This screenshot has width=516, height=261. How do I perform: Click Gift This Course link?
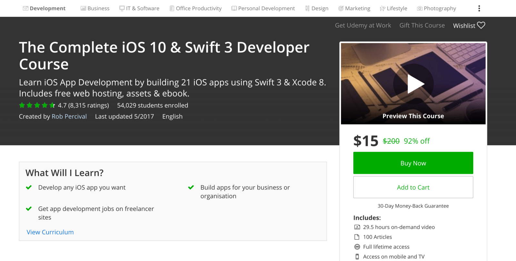pos(422,25)
